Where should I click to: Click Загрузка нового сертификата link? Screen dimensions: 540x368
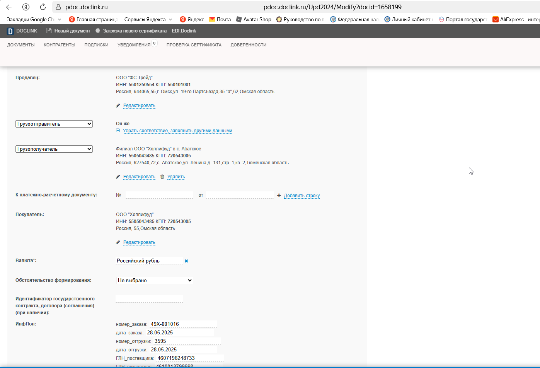(x=135, y=31)
